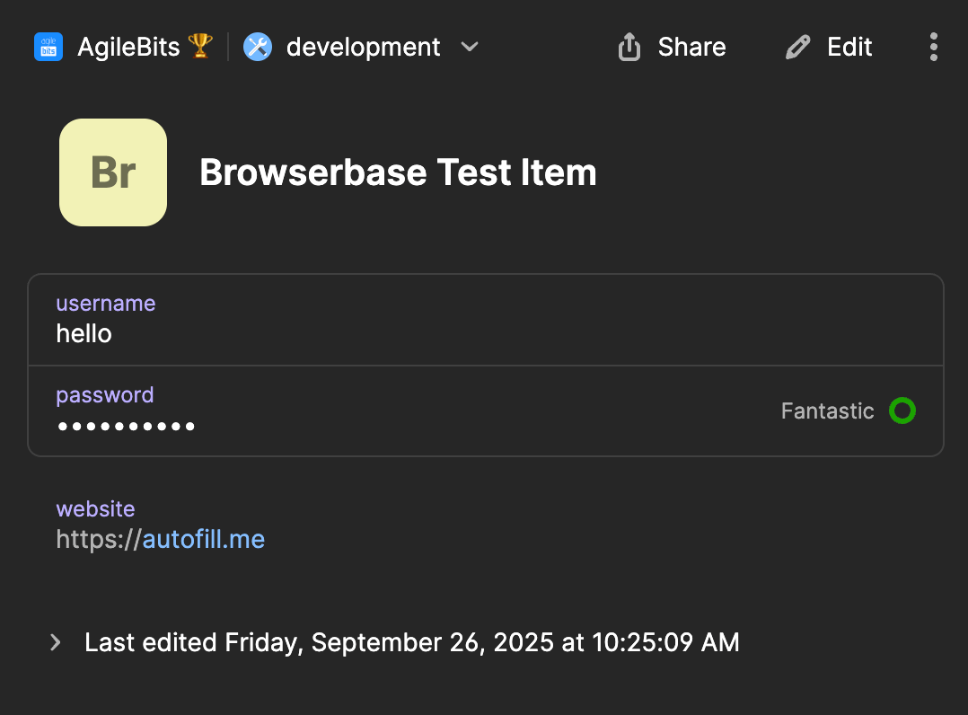Click the trophy emoji beside AgileBits

200,46
